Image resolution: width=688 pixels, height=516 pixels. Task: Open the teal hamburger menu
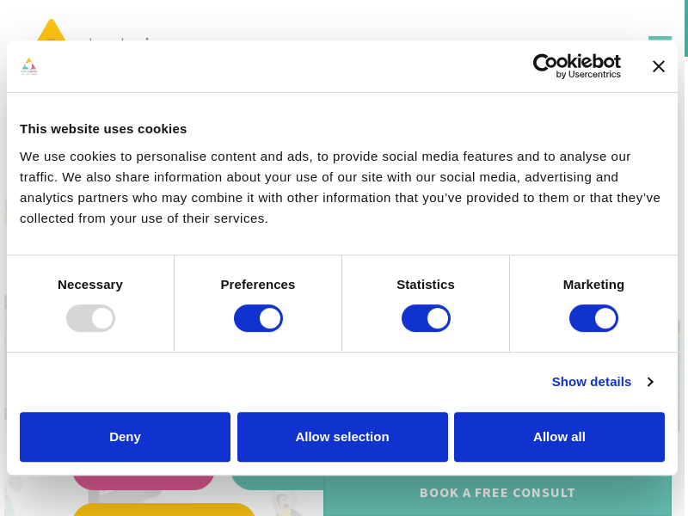(x=660, y=38)
